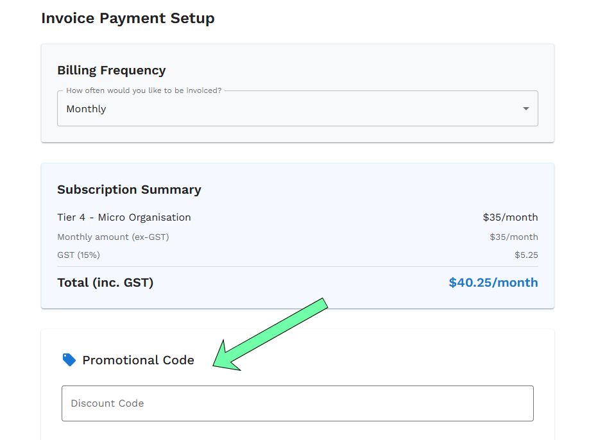
Task: Click the Billing Frequency section title
Action: 111,71
